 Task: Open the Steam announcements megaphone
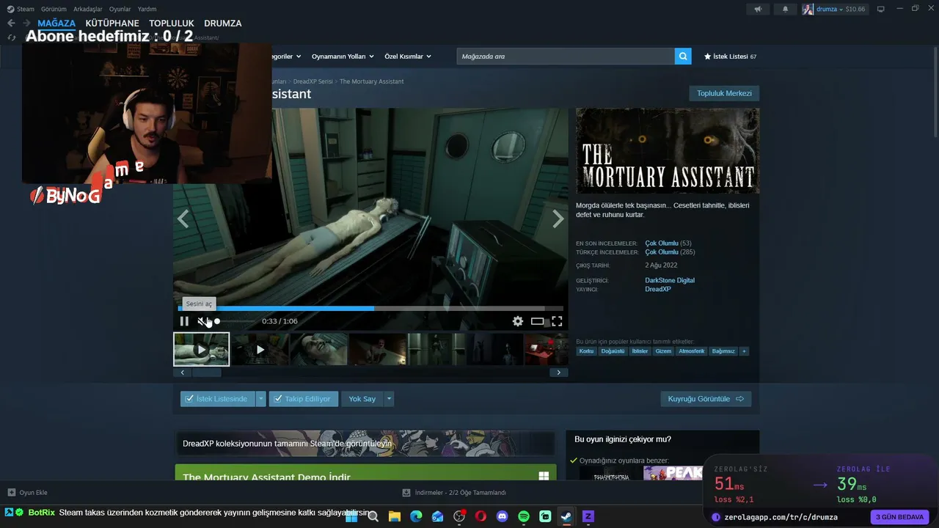coord(758,9)
